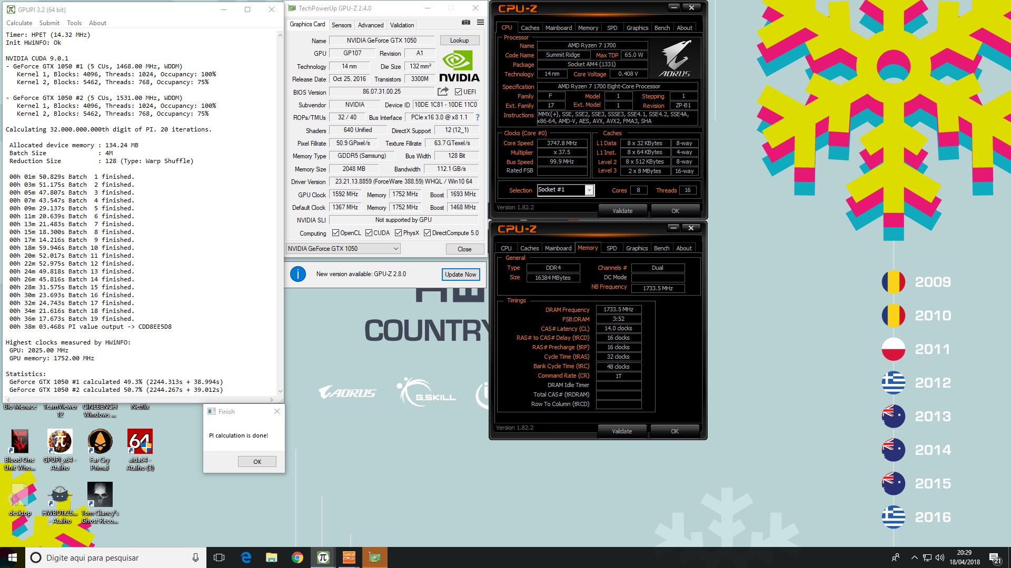Switch to the Sensors tab in GPU-Z
The height and width of the screenshot is (568, 1011).
point(341,25)
